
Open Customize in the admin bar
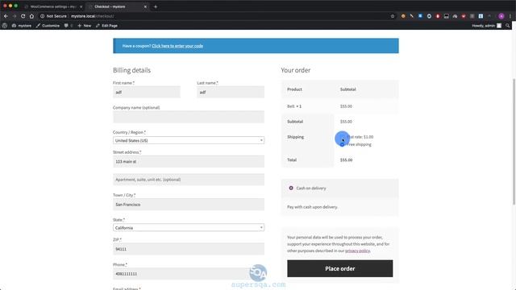[48, 26]
